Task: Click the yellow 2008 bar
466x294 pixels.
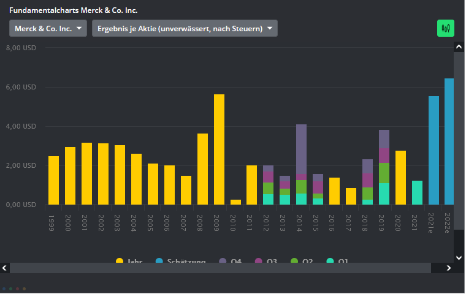Action: coord(203,169)
